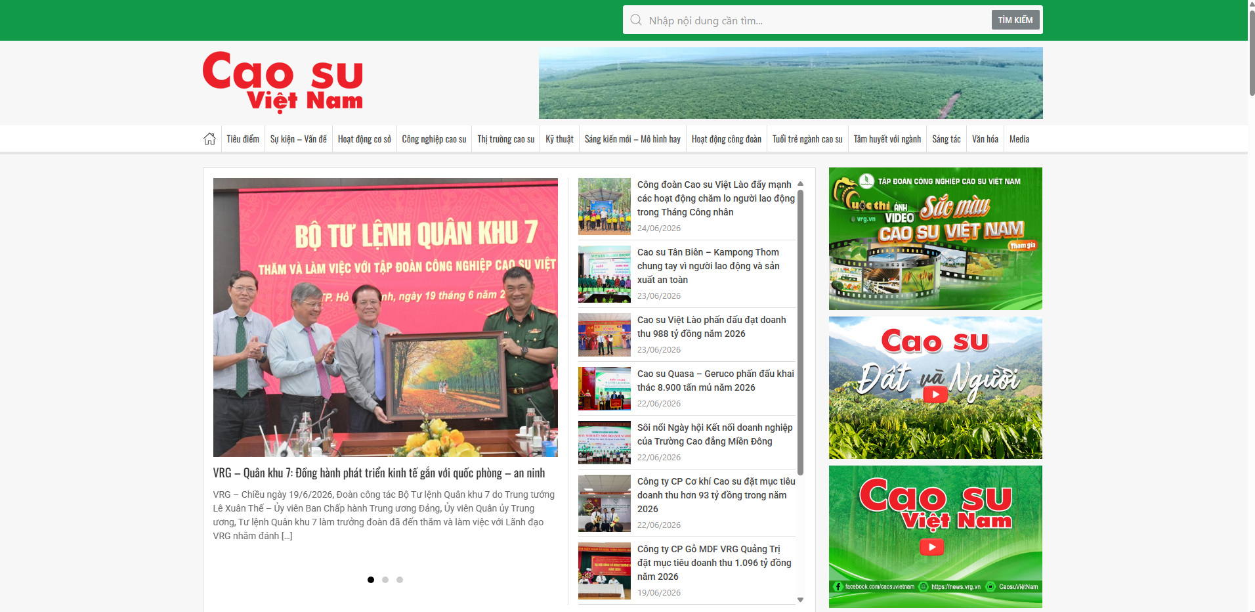The height and width of the screenshot is (612, 1255).
Task: Click the Facebook icon in green banner
Action: coord(838,586)
